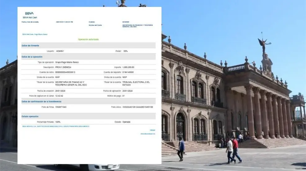This screenshot has height=171, width=306.
Task: Click the ADMIN1 user value
Action: [60, 51]
